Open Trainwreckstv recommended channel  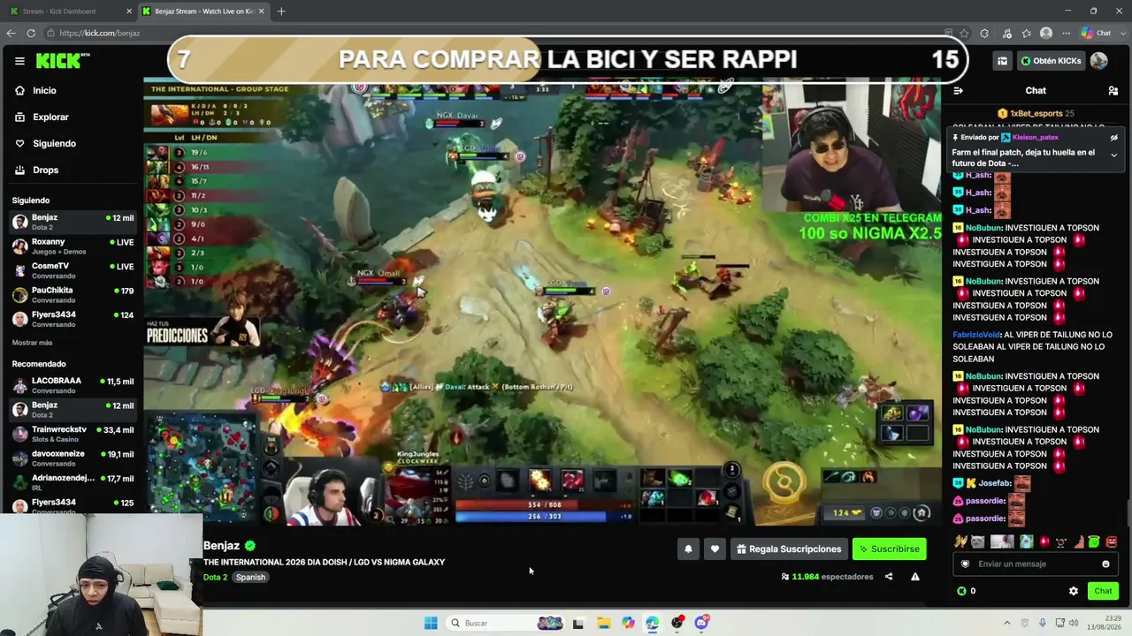click(x=73, y=434)
